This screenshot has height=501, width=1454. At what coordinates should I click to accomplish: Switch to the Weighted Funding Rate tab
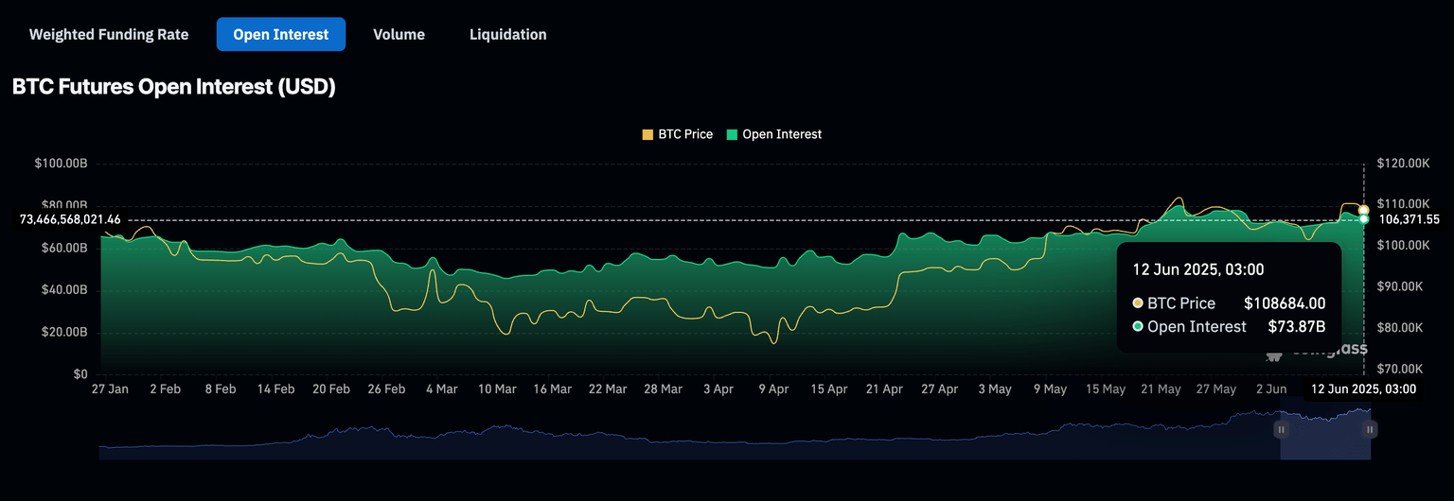tap(109, 34)
